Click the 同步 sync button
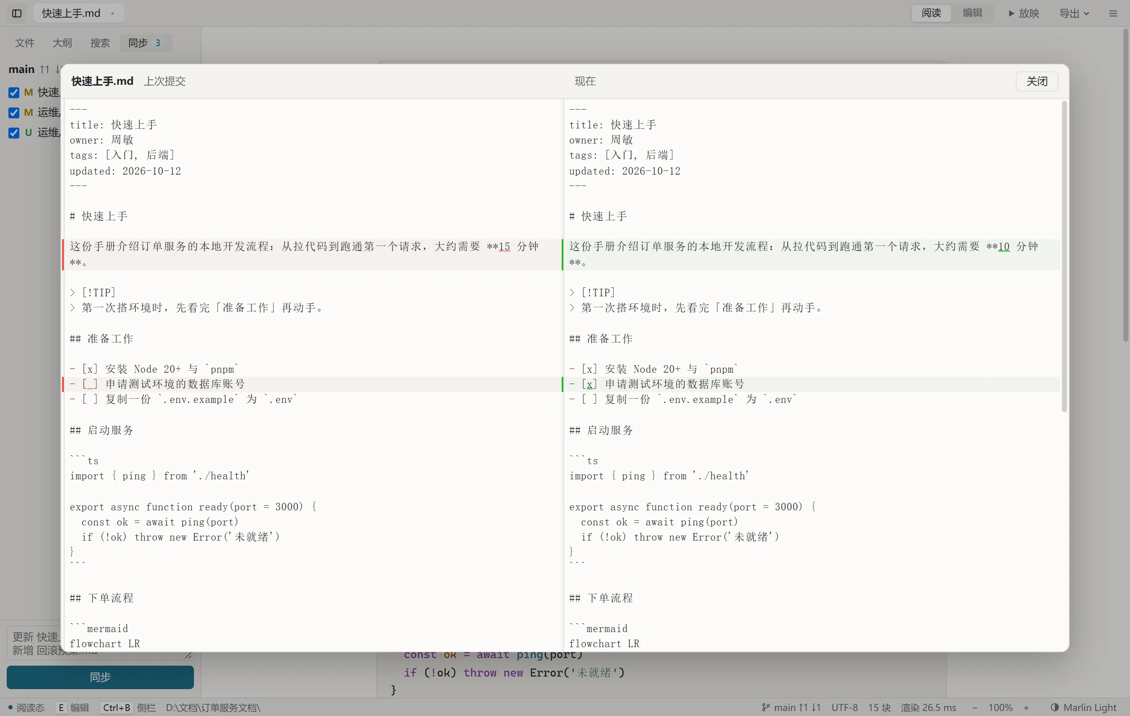The height and width of the screenshot is (716, 1130). pyautogui.click(x=100, y=677)
